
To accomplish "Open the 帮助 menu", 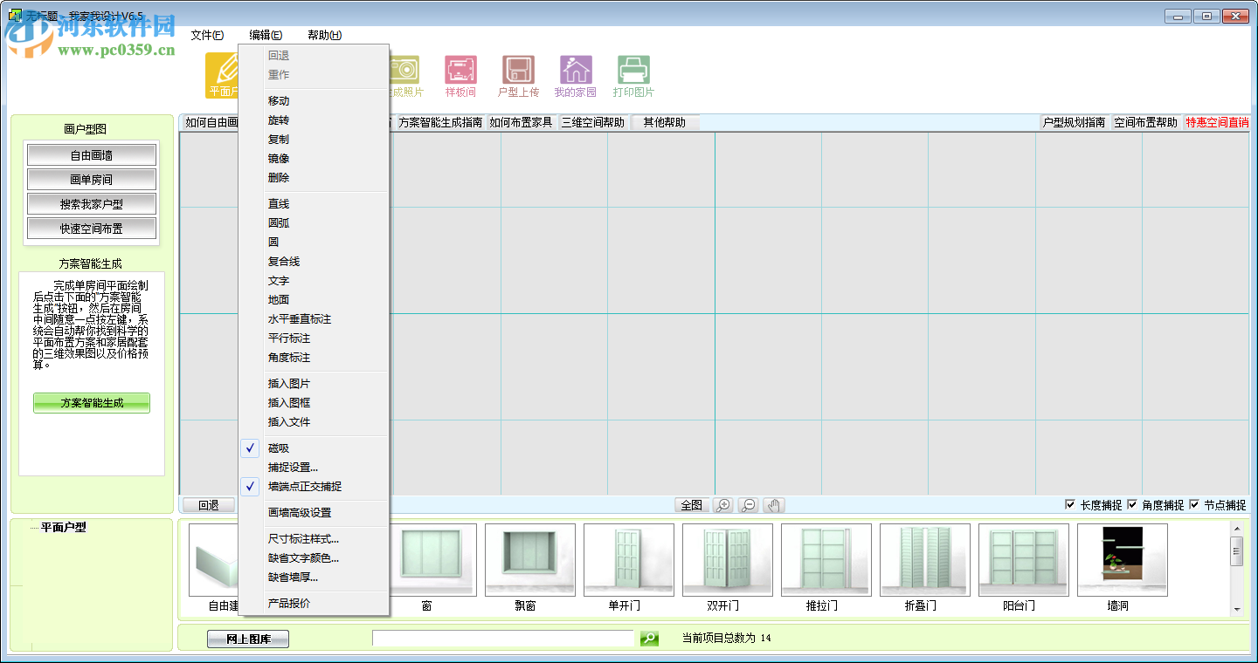I will point(324,35).
